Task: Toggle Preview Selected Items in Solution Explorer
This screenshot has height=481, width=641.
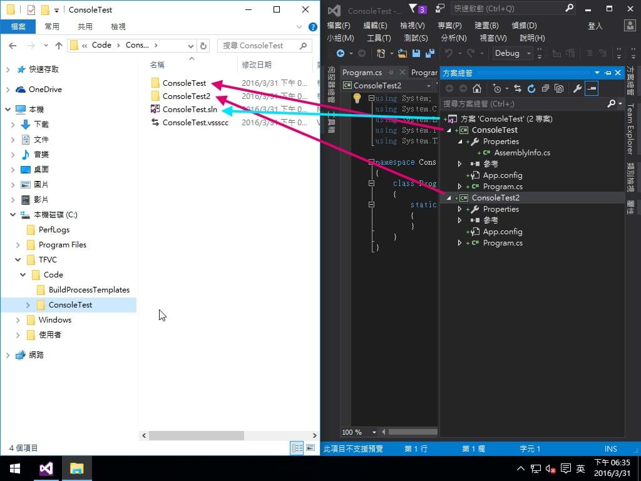Action: coord(592,88)
